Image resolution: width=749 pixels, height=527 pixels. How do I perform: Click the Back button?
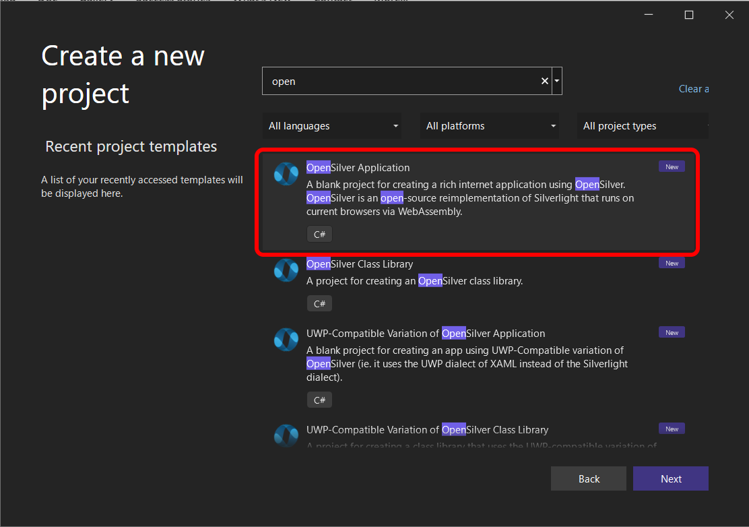coord(589,478)
